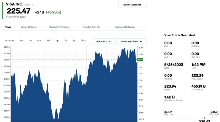Open the News tab

click(8, 27)
